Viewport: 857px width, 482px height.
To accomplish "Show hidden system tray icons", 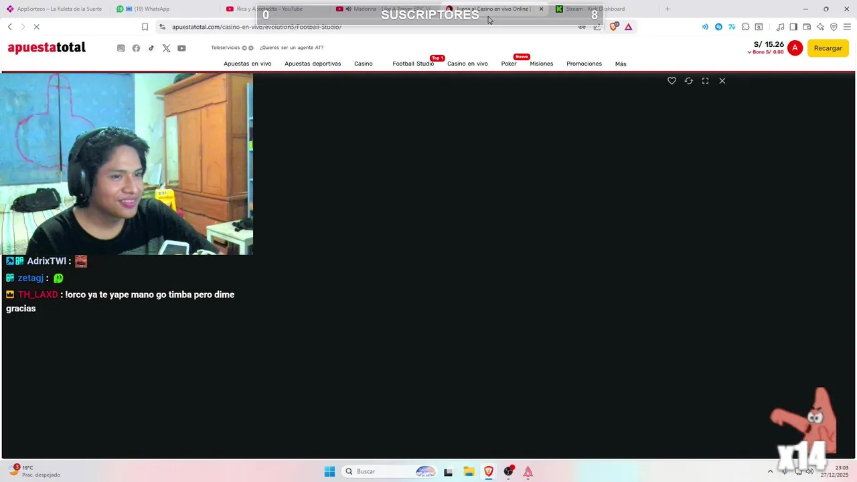I will click(x=770, y=471).
